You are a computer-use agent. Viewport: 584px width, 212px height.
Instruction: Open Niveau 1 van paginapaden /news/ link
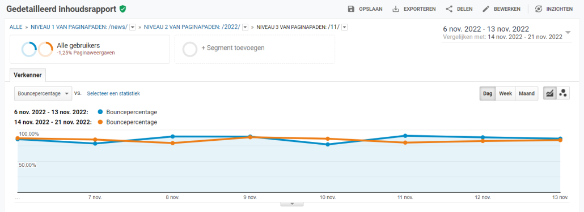79,27
